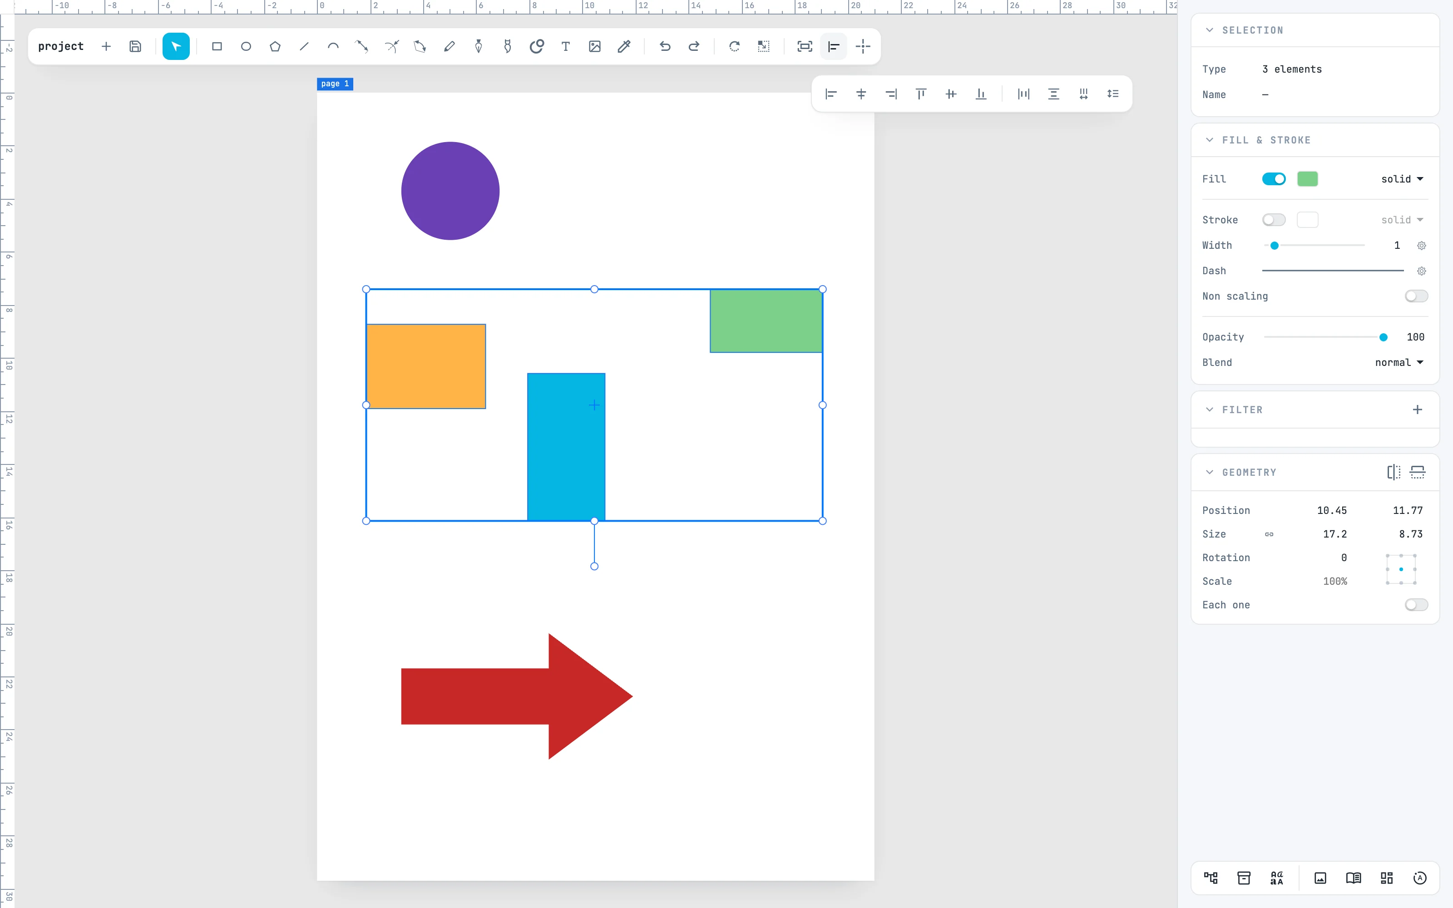Select the Text tool
The image size is (1453, 908).
click(x=566, y=46)
